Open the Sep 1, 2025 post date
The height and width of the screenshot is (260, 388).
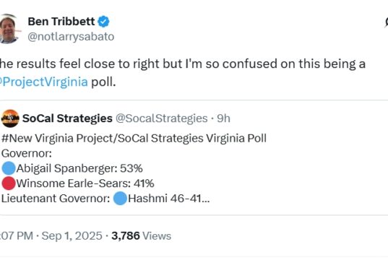click(72, 235)
